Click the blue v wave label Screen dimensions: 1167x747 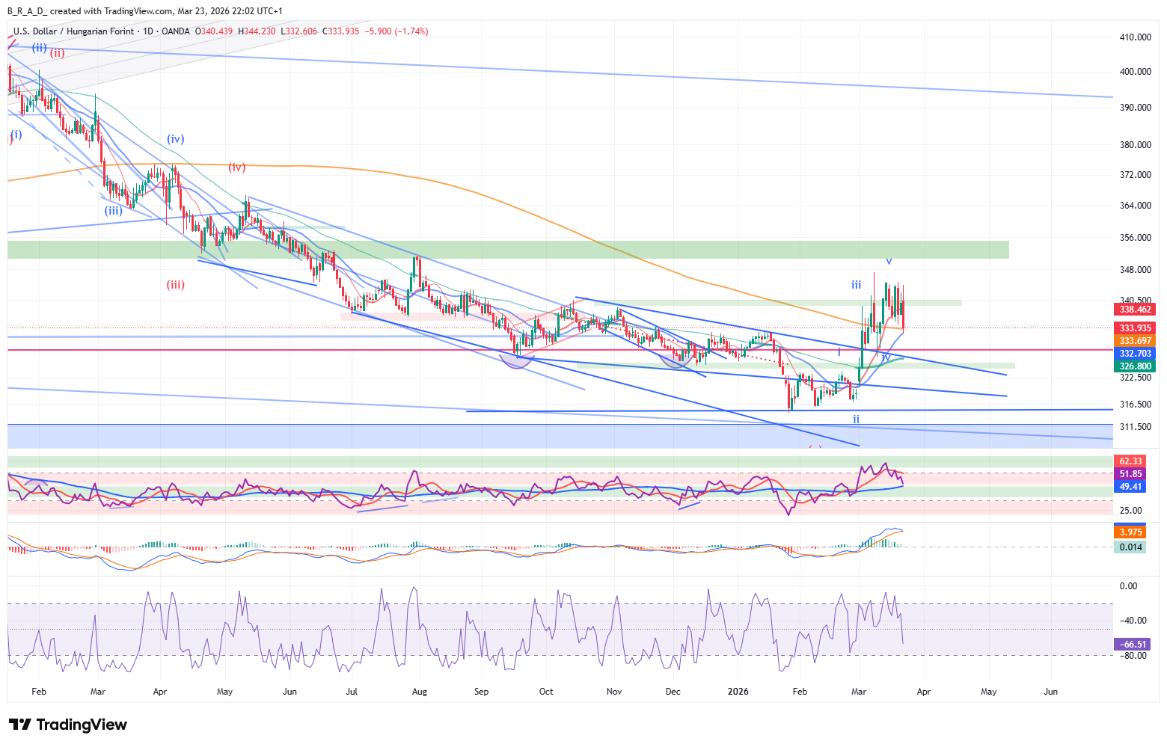(x=889, y=261)
